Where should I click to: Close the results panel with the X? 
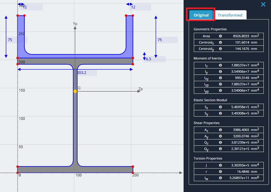(263, 4)
